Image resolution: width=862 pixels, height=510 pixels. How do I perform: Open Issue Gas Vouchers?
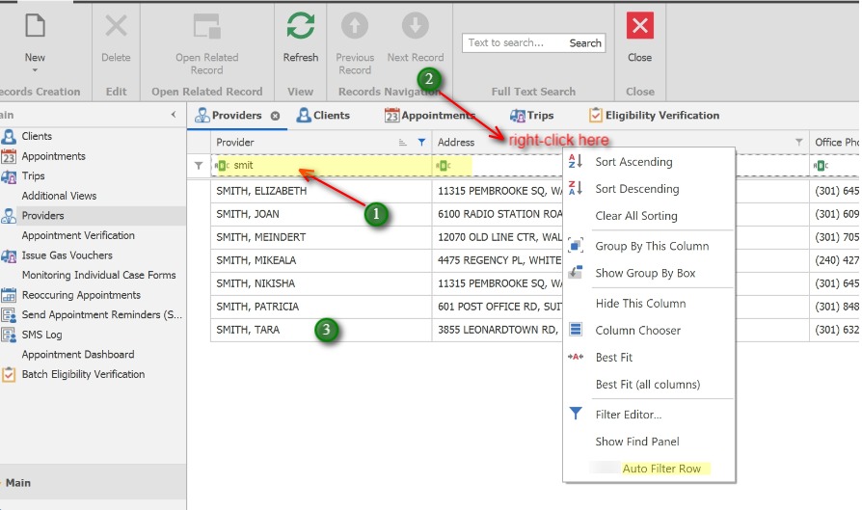pyautogui.click(x=67, y=255)
